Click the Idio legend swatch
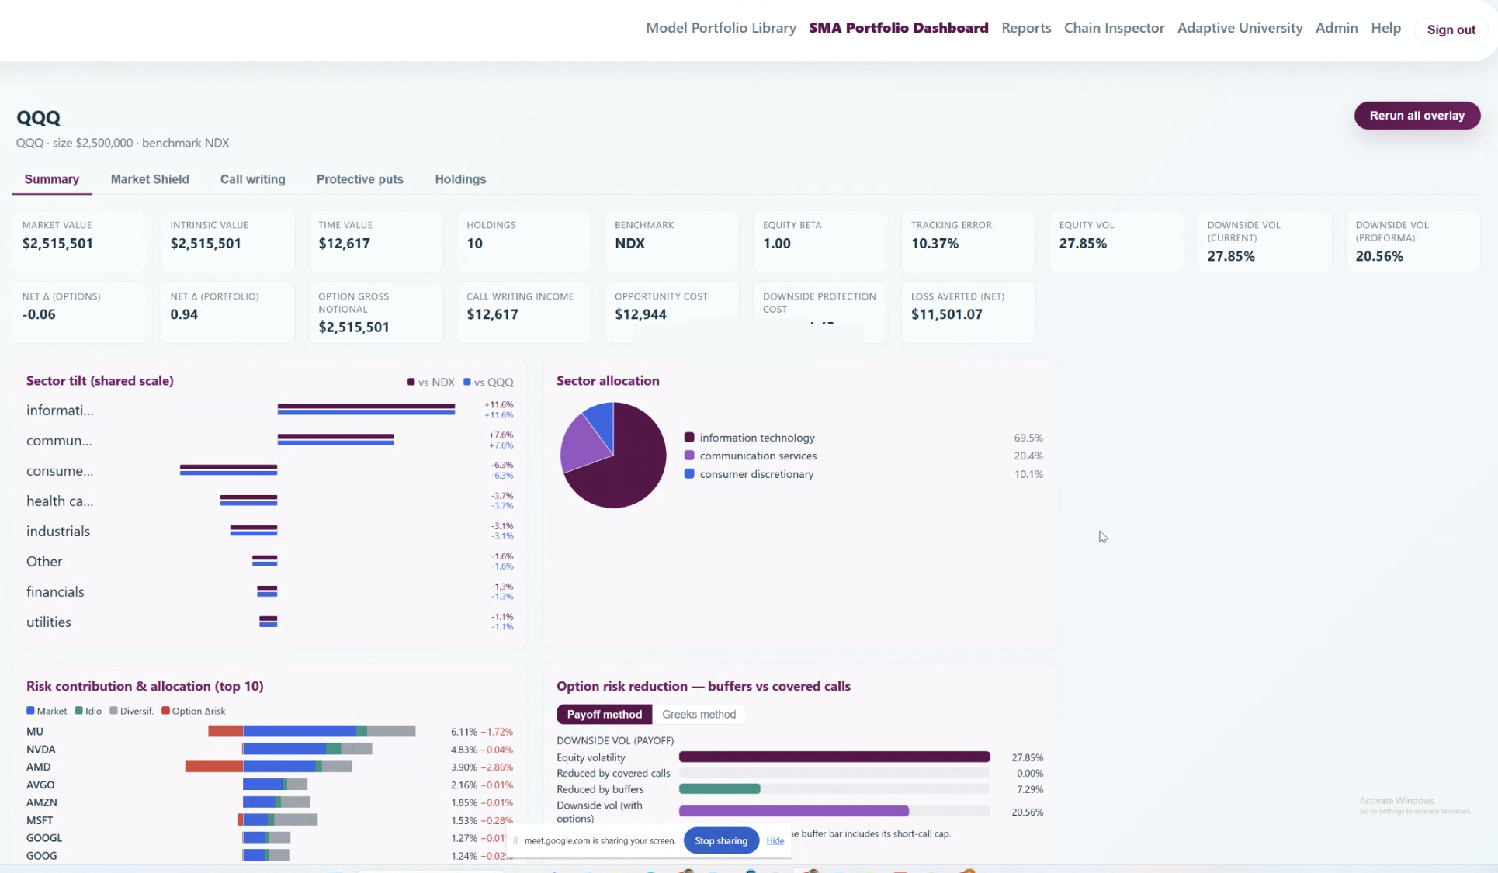 point(79,711)
